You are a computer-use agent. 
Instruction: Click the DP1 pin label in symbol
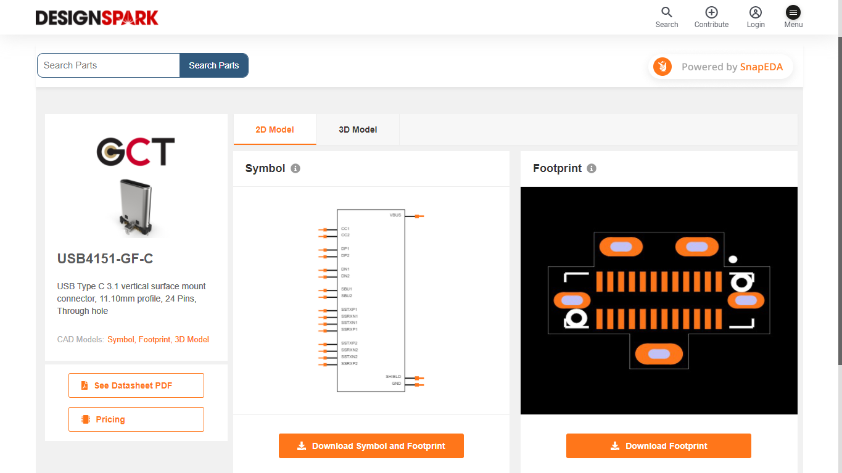pos(345,249)
